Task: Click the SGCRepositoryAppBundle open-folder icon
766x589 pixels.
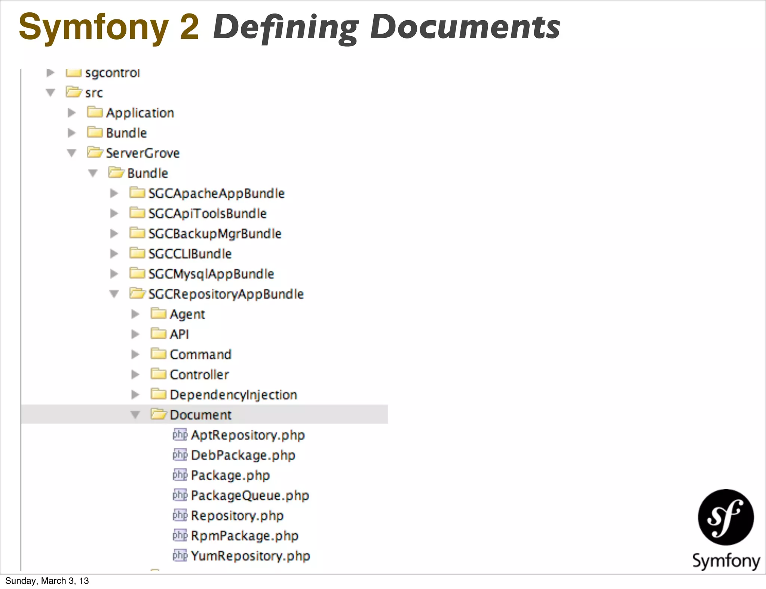Action: 138,293
